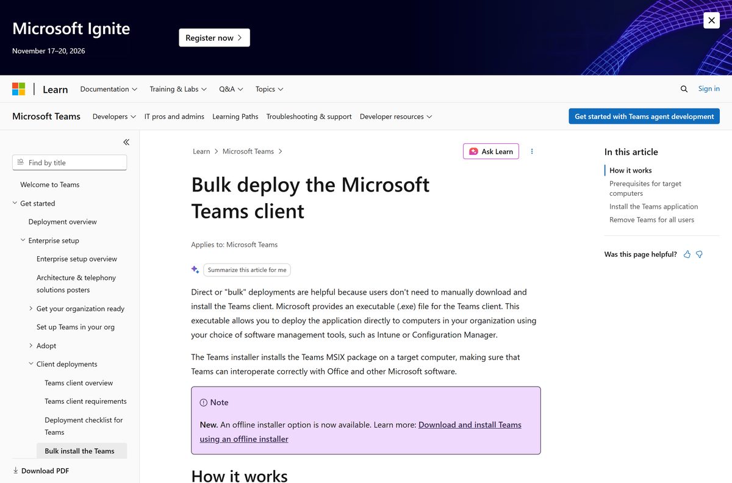Focus the Find by title field

point(70,162)
